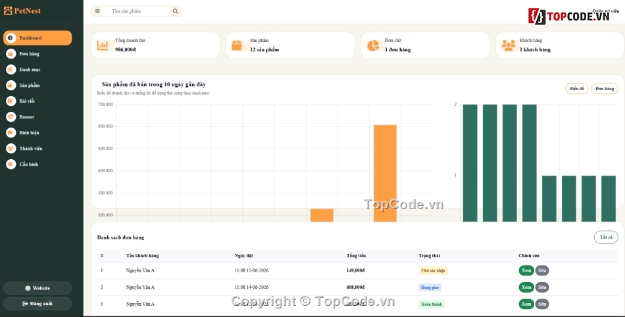Click the Danh mục grid icon
This screenshot has height=317, width=625.
coord(11,69)
